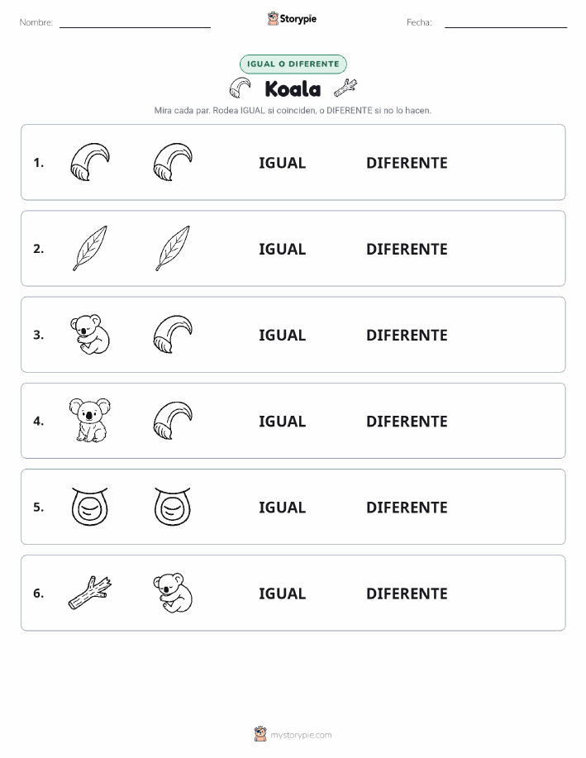
Task: Select DIFERENTE for row 3
Action: (x=407, y=335)
